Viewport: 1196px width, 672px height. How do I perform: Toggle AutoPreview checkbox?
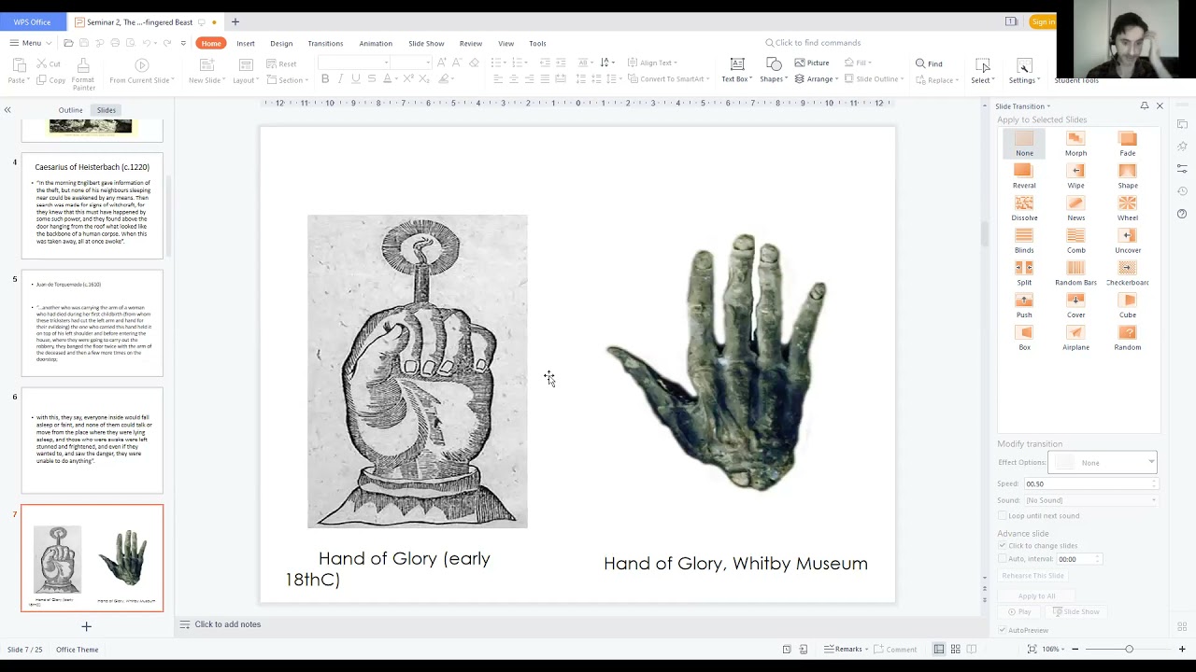[x=1003, y=630]
